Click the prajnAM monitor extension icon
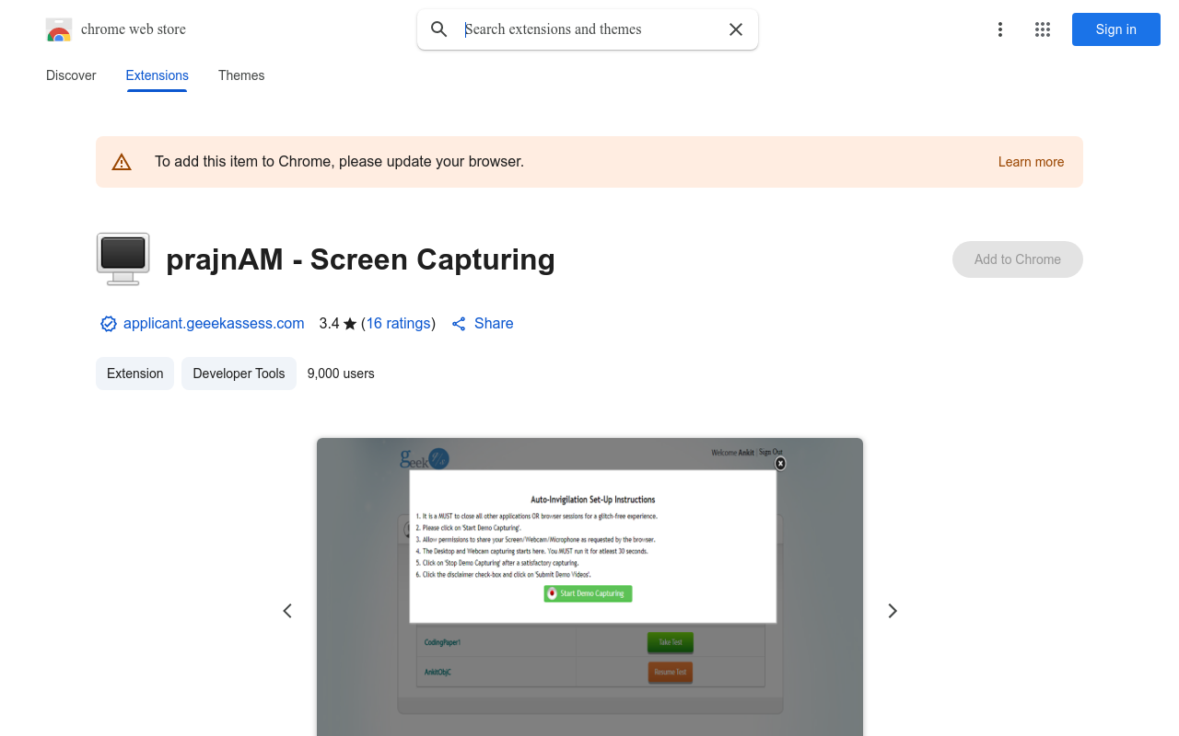The width and height of the screenshot is (1179, 736). [x=123, y=259]
